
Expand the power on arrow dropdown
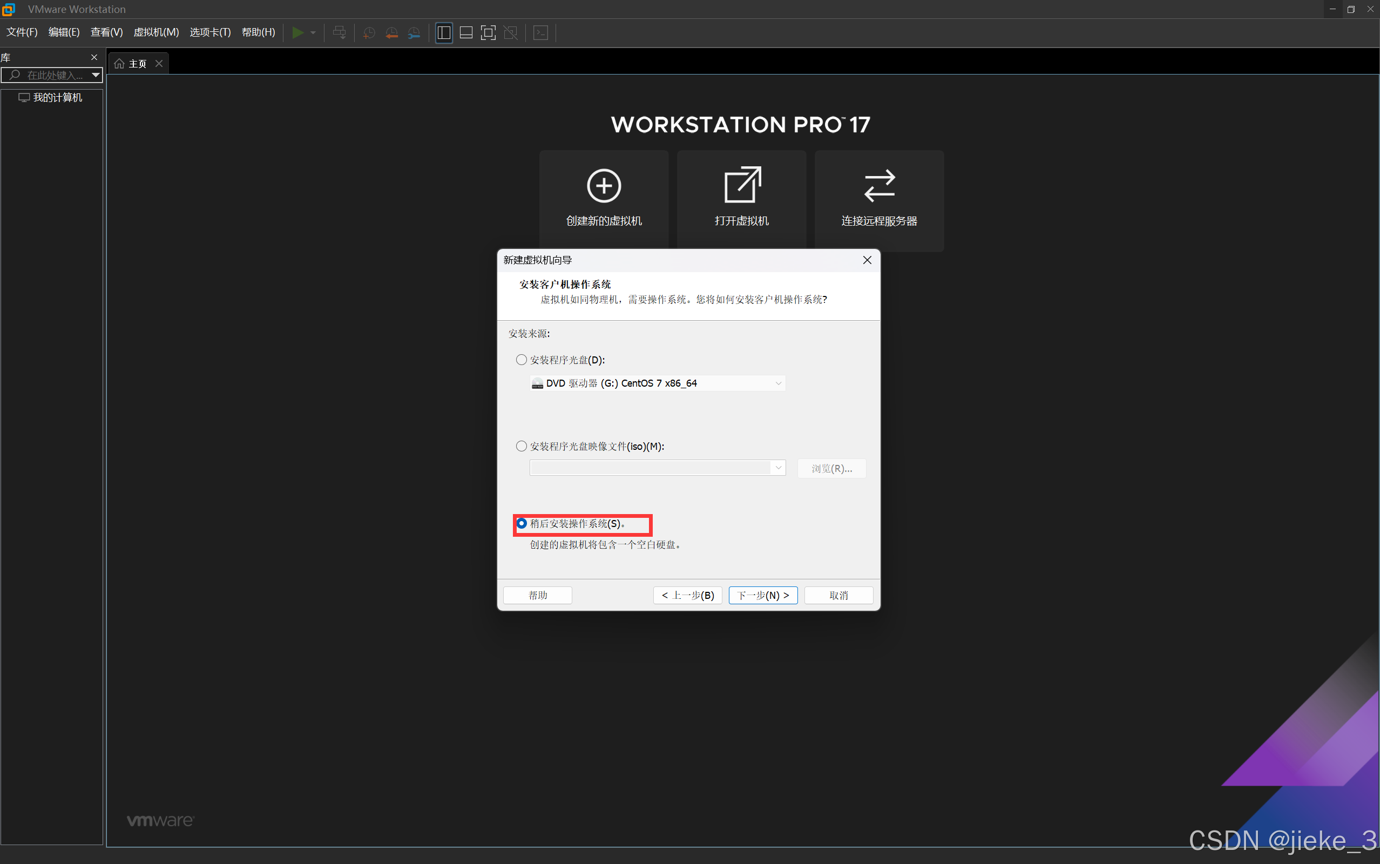pyautogui.click(x=313, y=32)
